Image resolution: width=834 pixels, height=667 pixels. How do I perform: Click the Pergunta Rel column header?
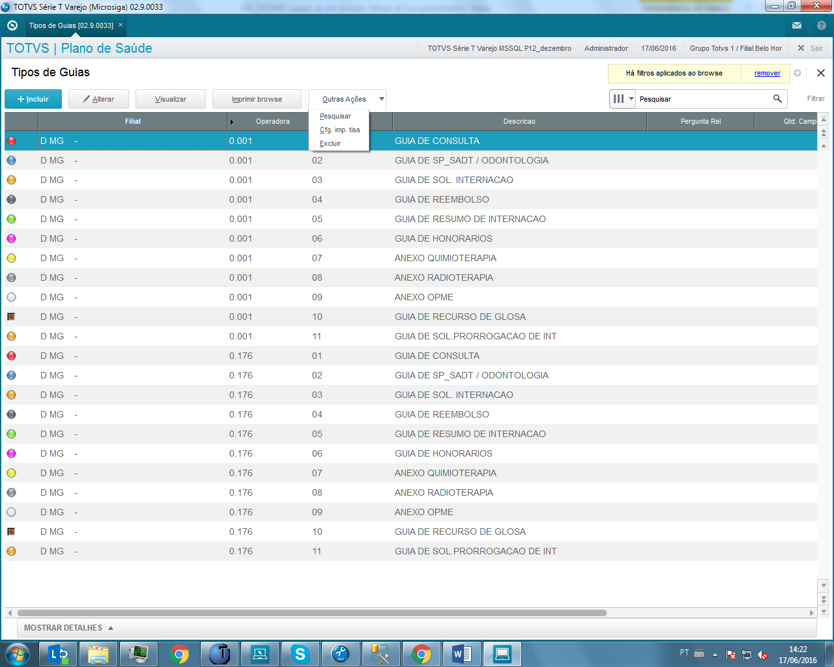click(x=700, y=122)
